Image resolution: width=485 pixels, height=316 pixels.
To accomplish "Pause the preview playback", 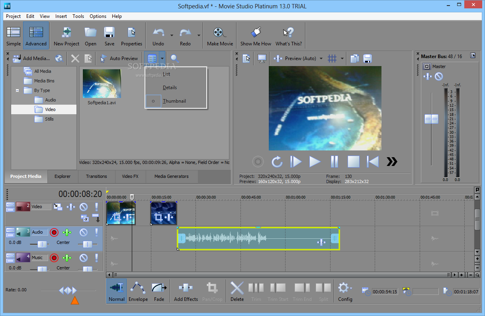I will [x=334, y=161].
